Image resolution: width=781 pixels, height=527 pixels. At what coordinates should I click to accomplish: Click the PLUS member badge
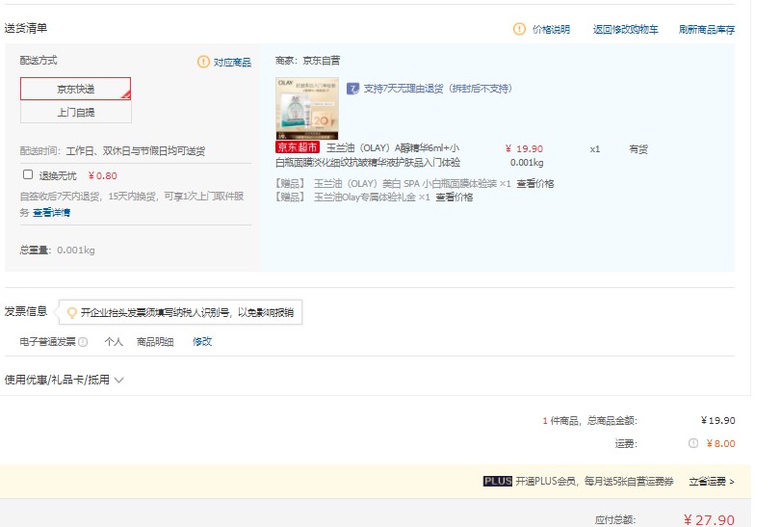tap(498, 481)
